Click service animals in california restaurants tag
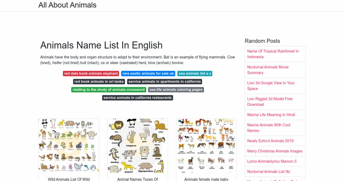344x181 pixels. click(138, 98)
